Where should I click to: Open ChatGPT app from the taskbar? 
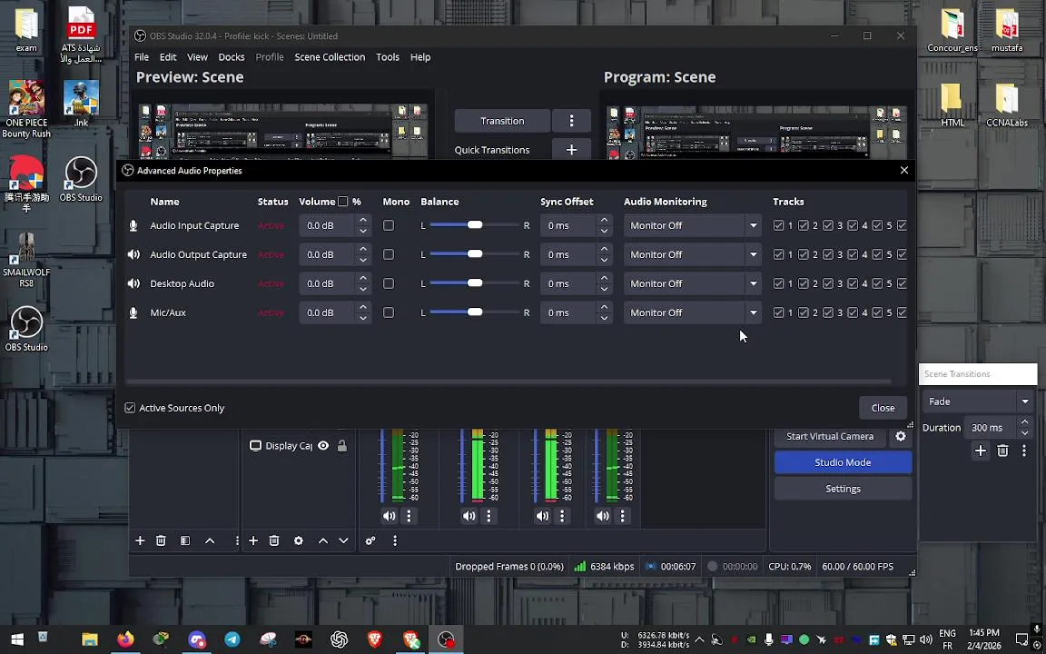pyautogui.click(x=339, y=639)
